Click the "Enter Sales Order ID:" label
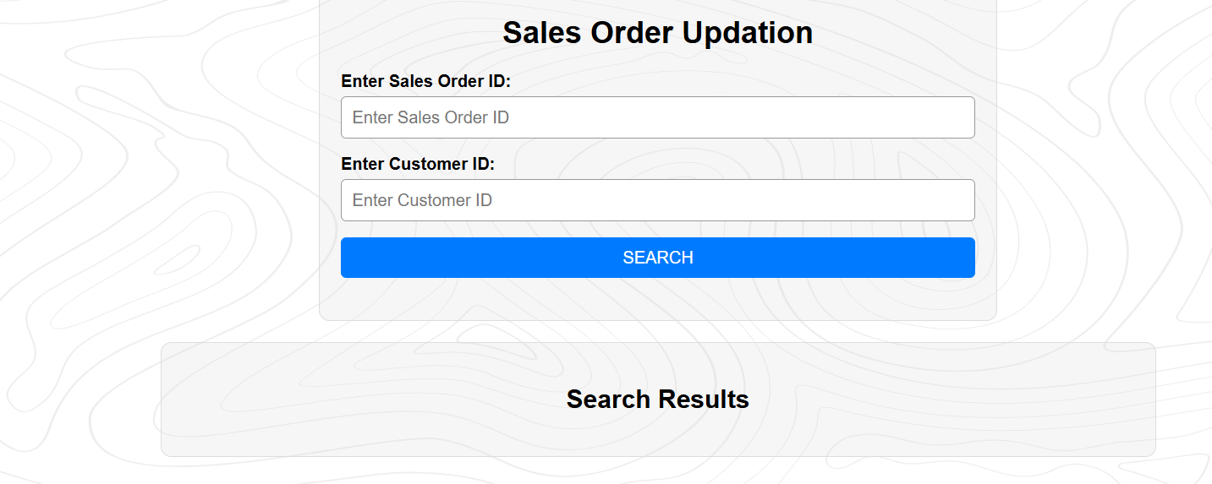The image size is (1212, 484). (x=425, y=81)
